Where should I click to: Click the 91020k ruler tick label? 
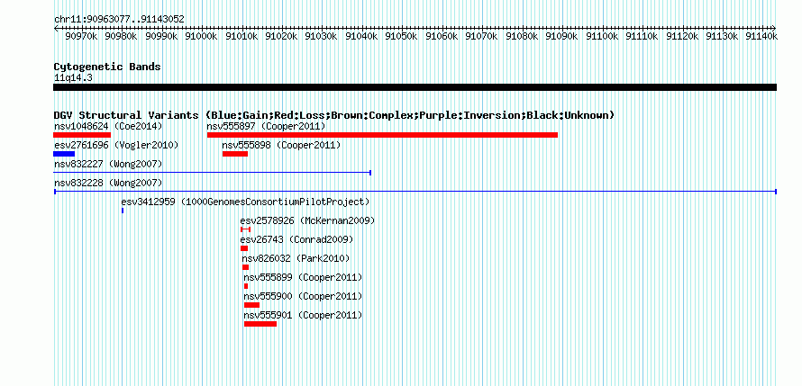(281, 36)
